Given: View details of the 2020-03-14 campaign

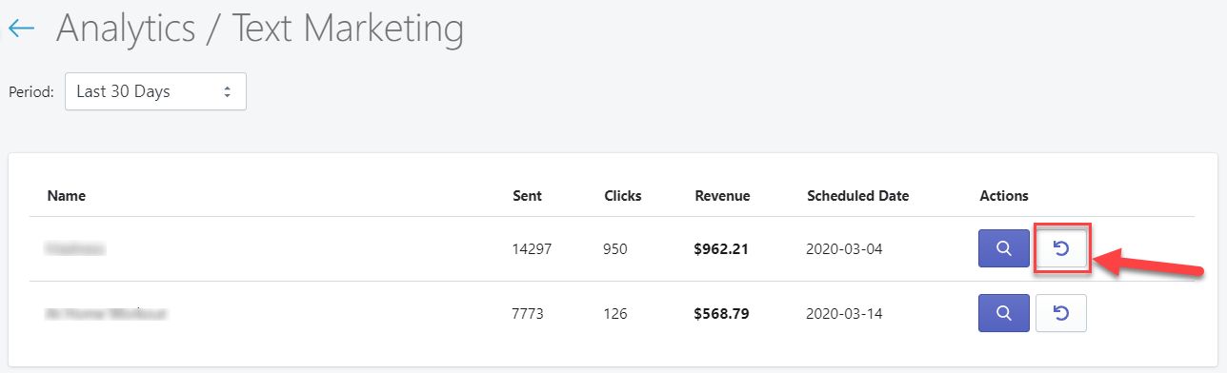Looking at the screenshot, I should click(x=1004, y=313).
